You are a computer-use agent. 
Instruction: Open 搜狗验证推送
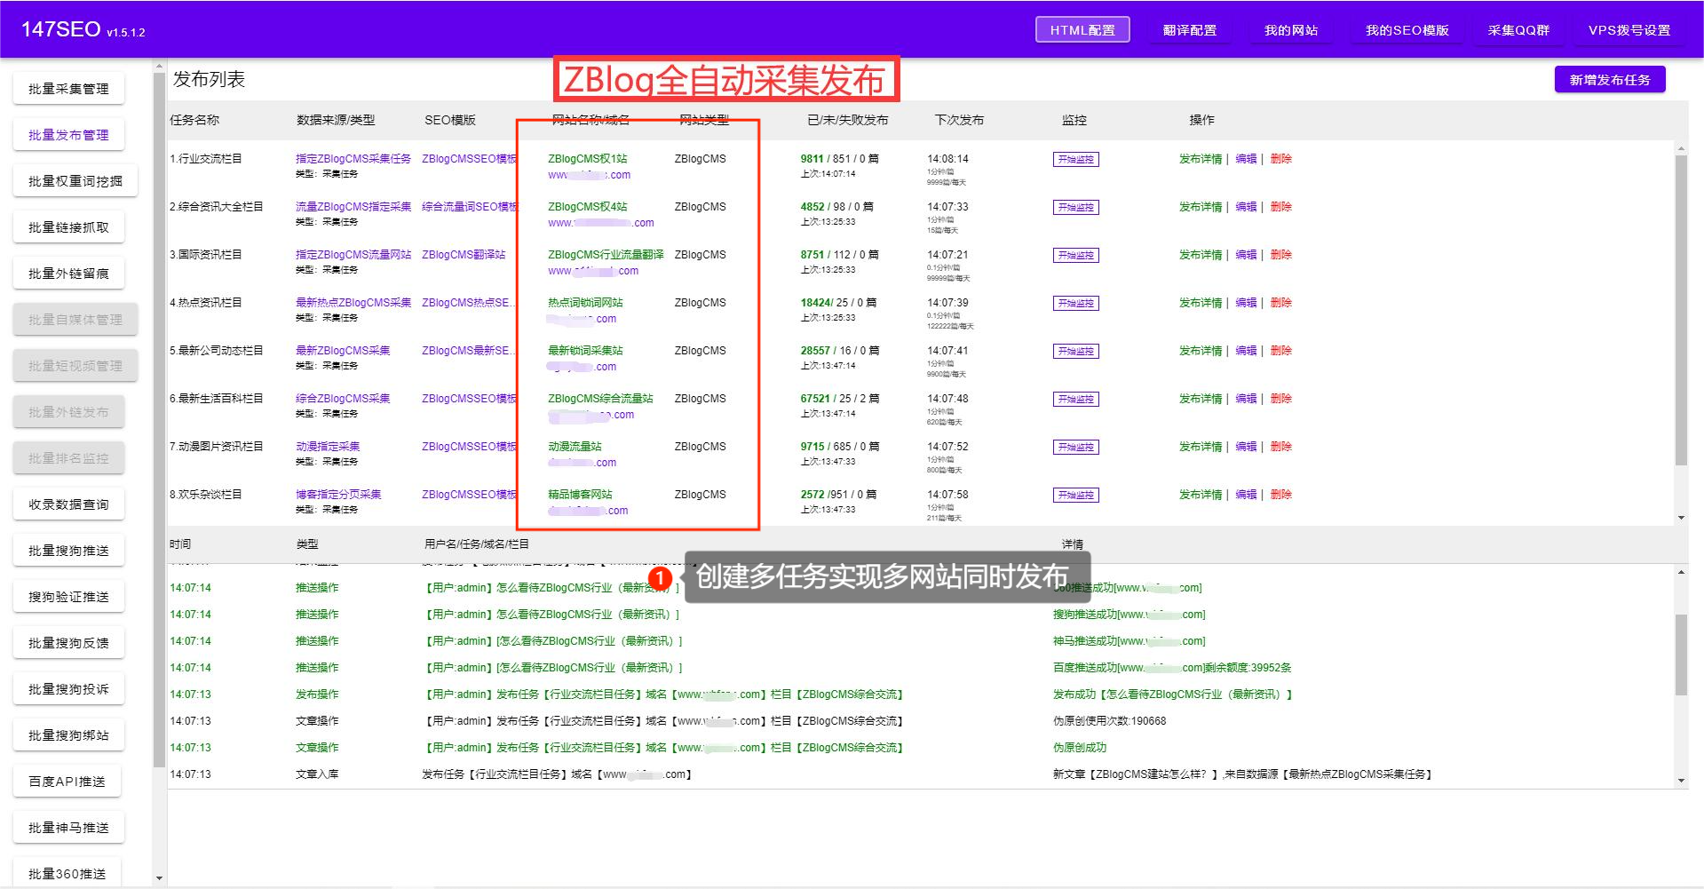[68, 597]
